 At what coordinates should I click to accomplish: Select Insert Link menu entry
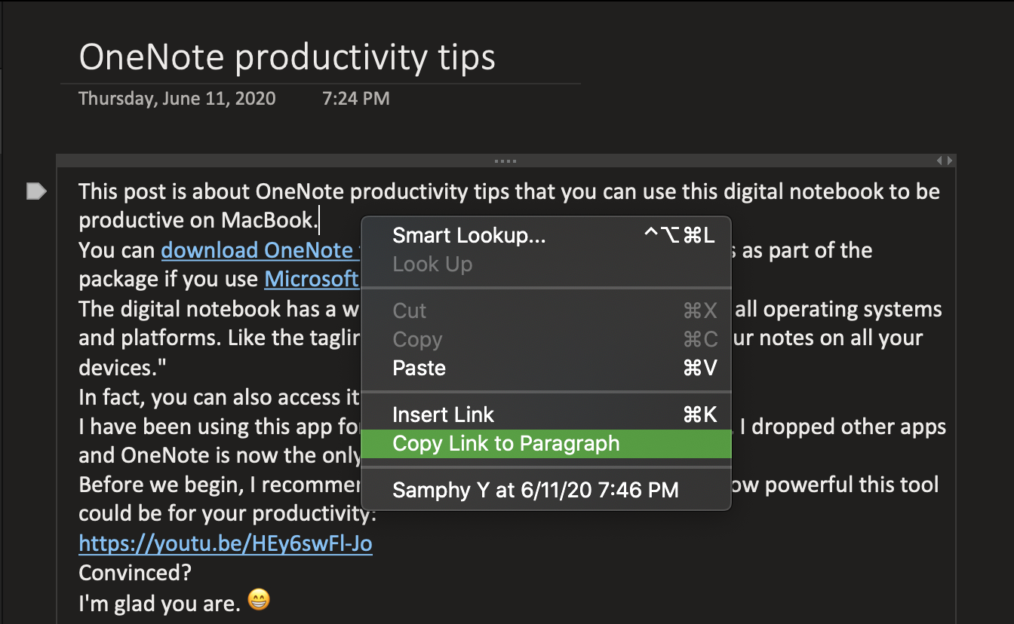[x=546, y=414]
